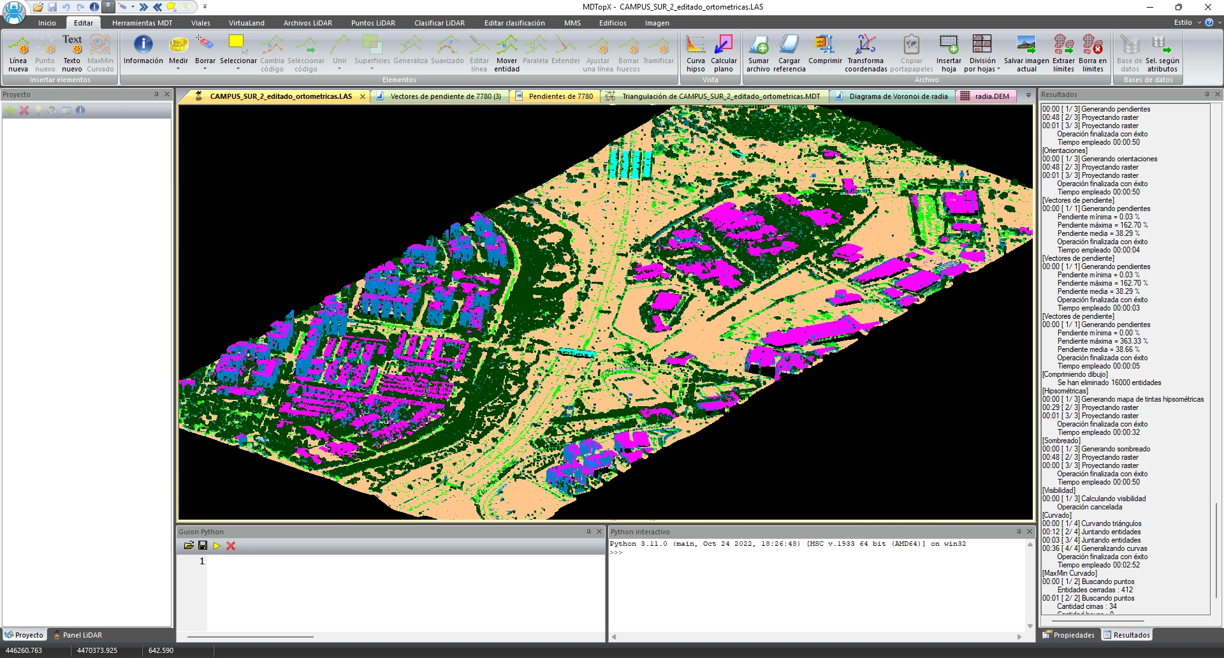Expand the Seleccionar dropdown arrow

click(238, 69)
